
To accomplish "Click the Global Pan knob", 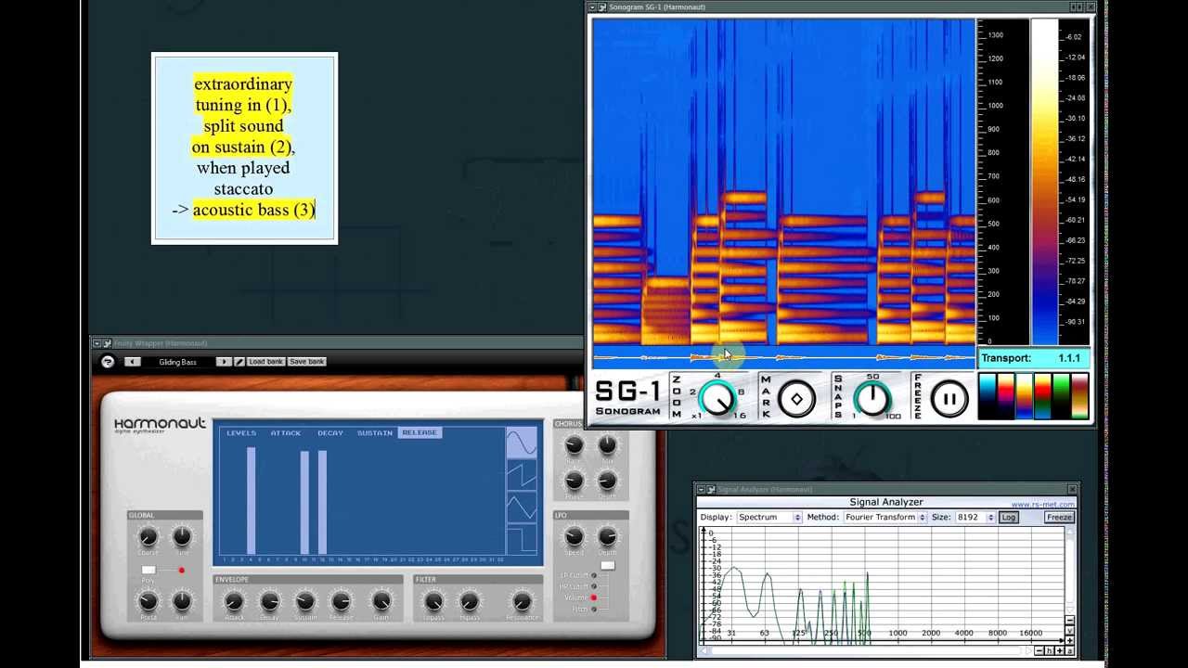I will click(x=182, y=601).
